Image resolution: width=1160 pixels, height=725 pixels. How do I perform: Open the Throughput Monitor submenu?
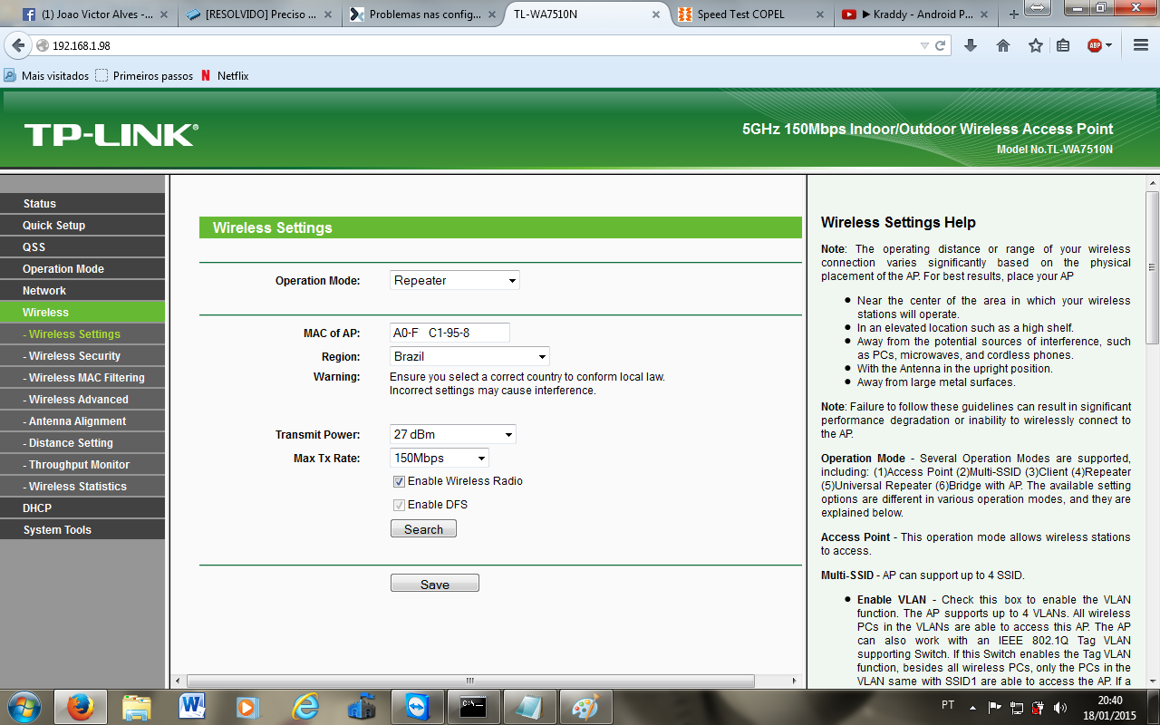click(x=82, y=465)
